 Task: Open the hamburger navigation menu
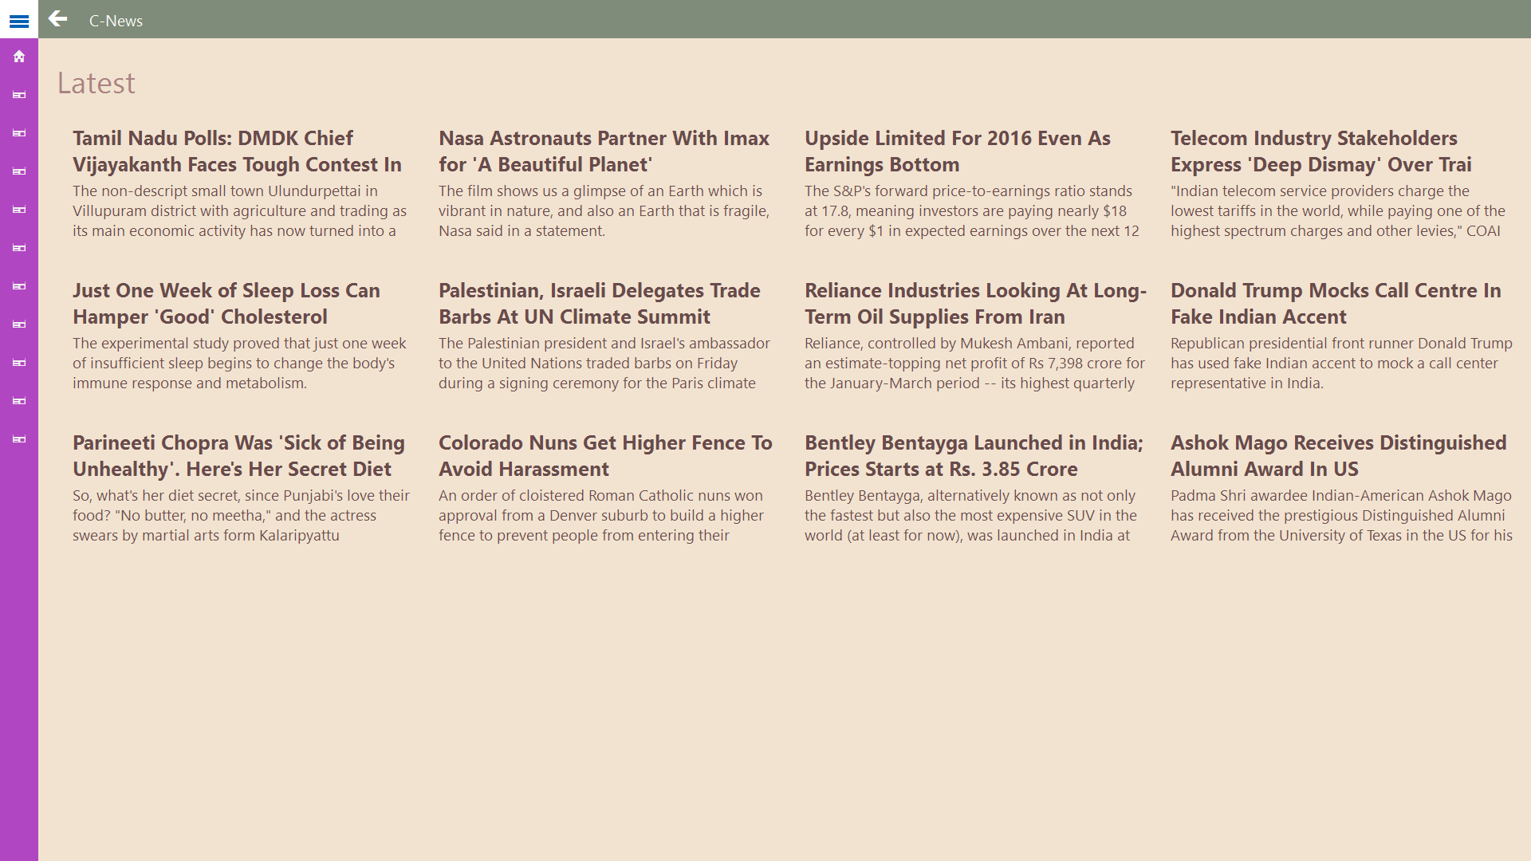19,21
